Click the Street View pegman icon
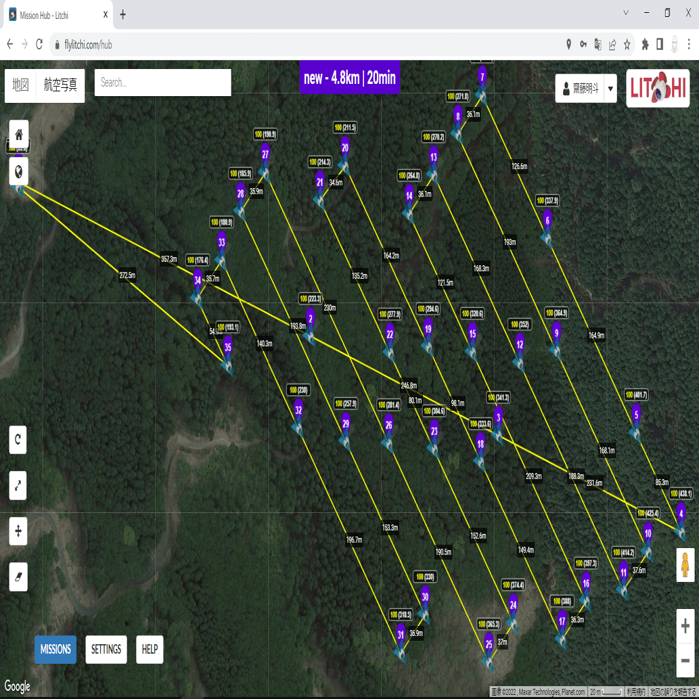 [685, 565]
